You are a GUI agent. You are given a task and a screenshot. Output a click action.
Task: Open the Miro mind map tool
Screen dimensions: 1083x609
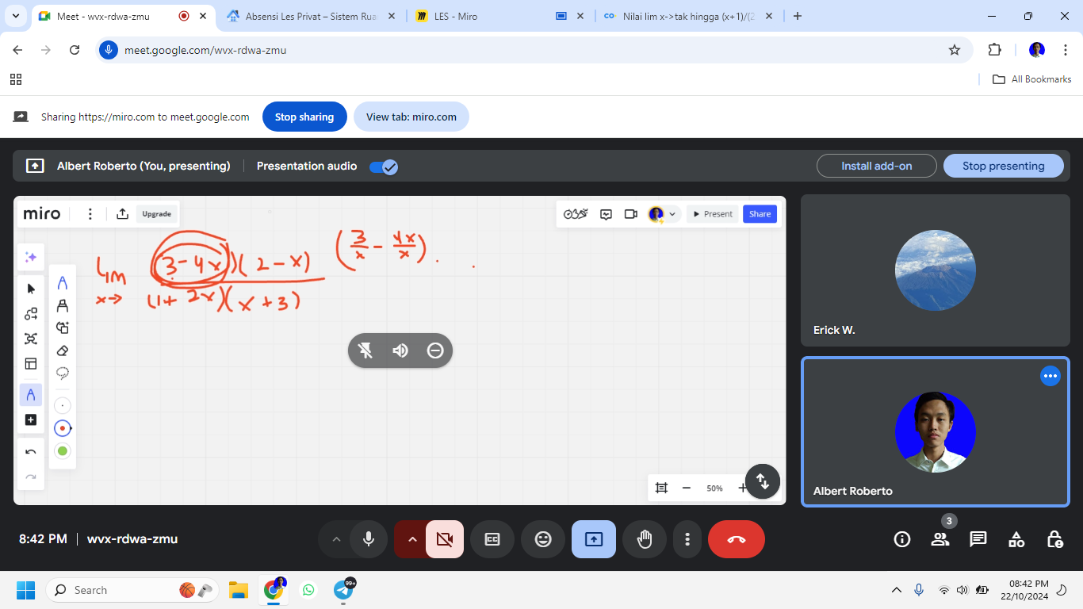pos(31,339)
